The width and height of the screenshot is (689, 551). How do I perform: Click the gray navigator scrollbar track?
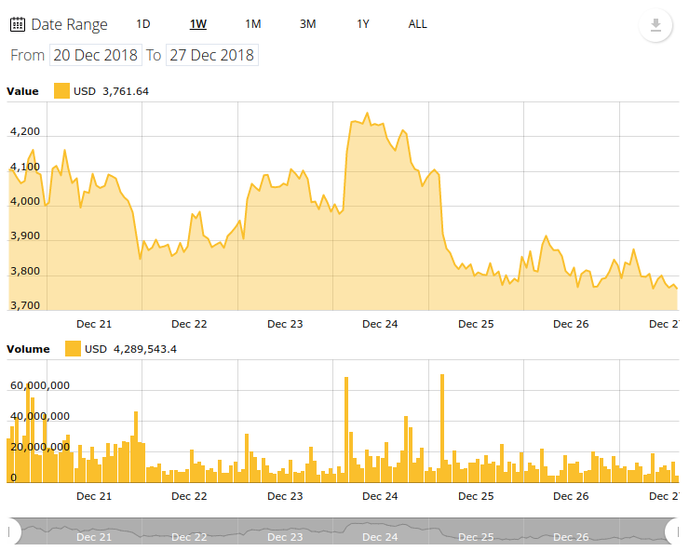click(344, 531)
